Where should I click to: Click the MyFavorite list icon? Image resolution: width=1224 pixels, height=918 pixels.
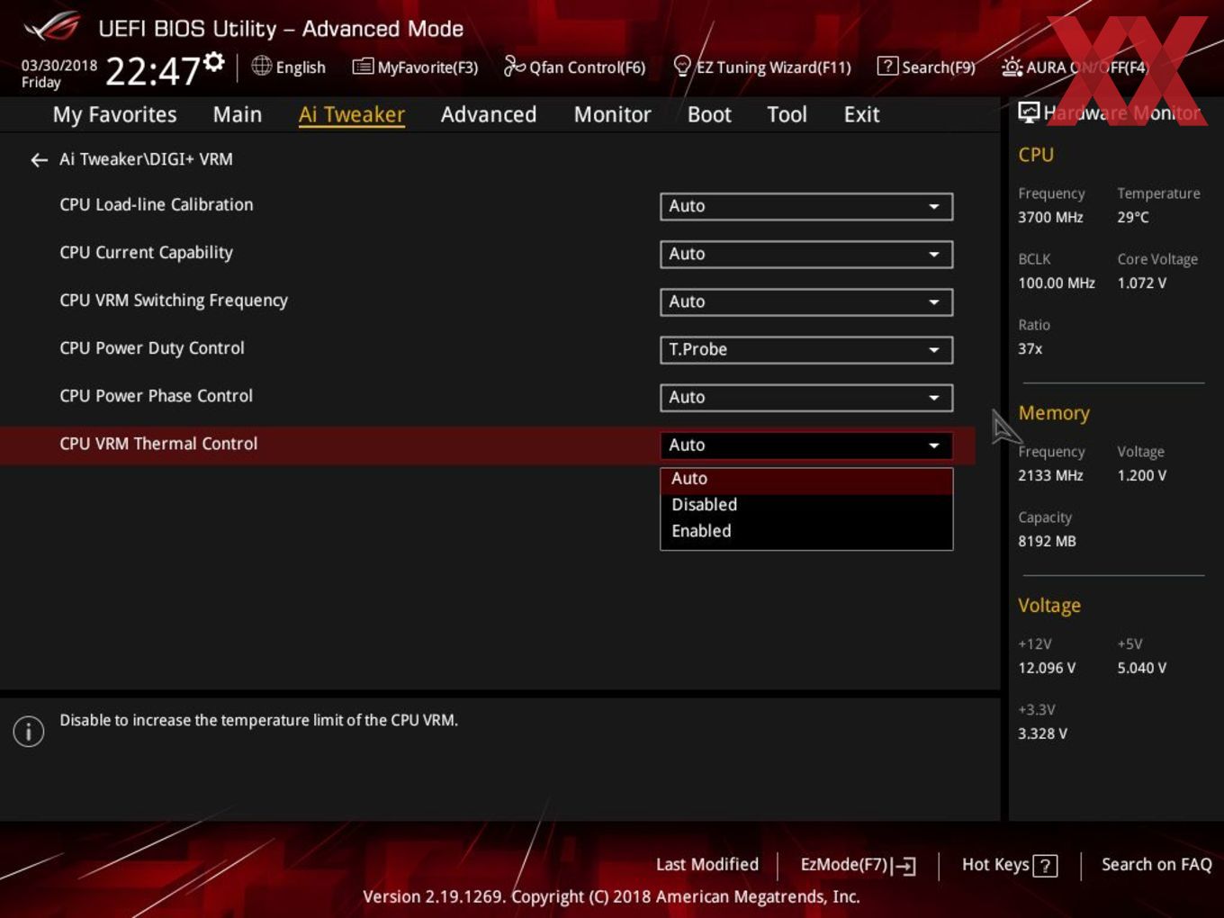click(363, 67)
